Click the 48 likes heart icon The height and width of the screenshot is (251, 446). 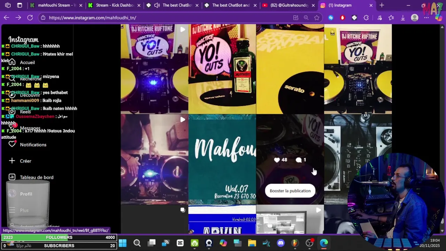pyautogui.click(x=277, y=160)
